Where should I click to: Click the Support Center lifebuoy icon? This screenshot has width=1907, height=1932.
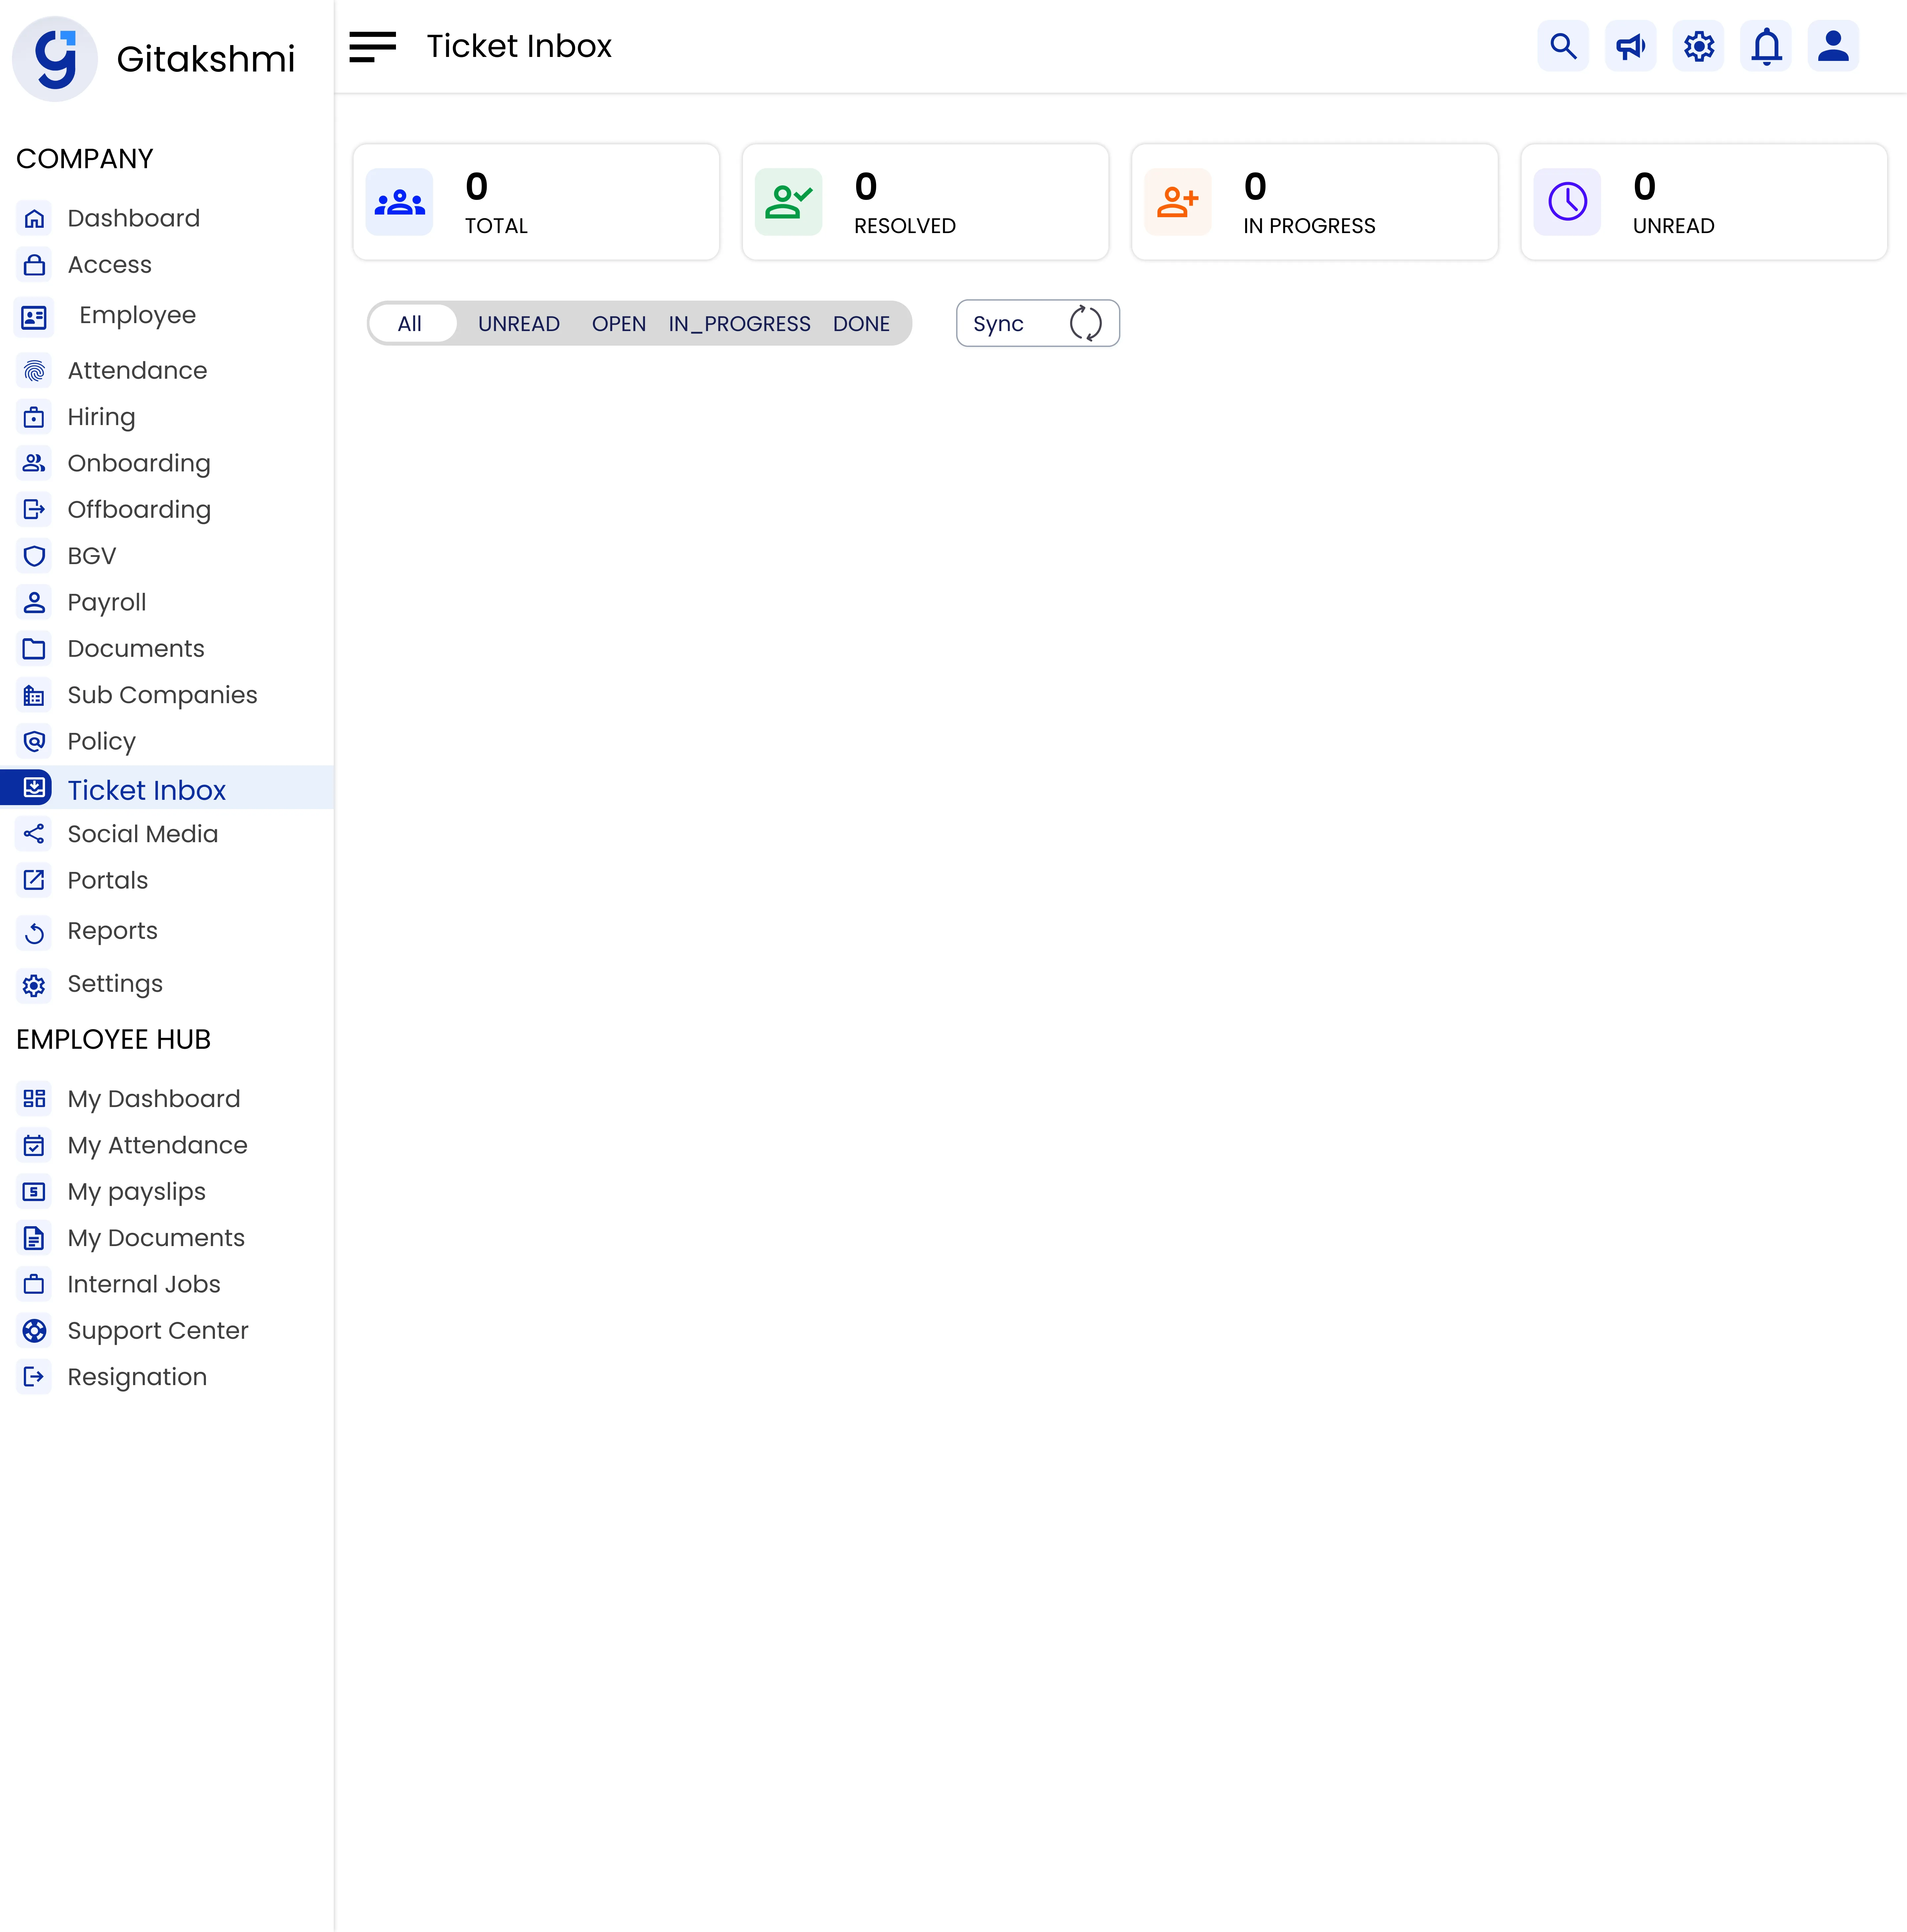pyautogui.click(x=34, y=1331)
